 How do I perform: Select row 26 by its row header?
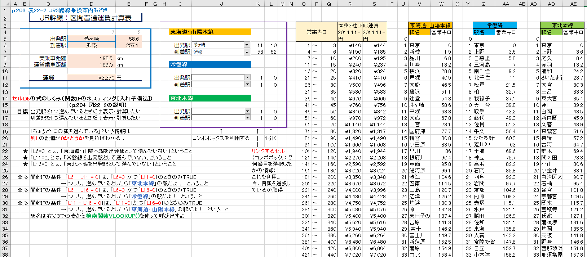pos(5,177)
